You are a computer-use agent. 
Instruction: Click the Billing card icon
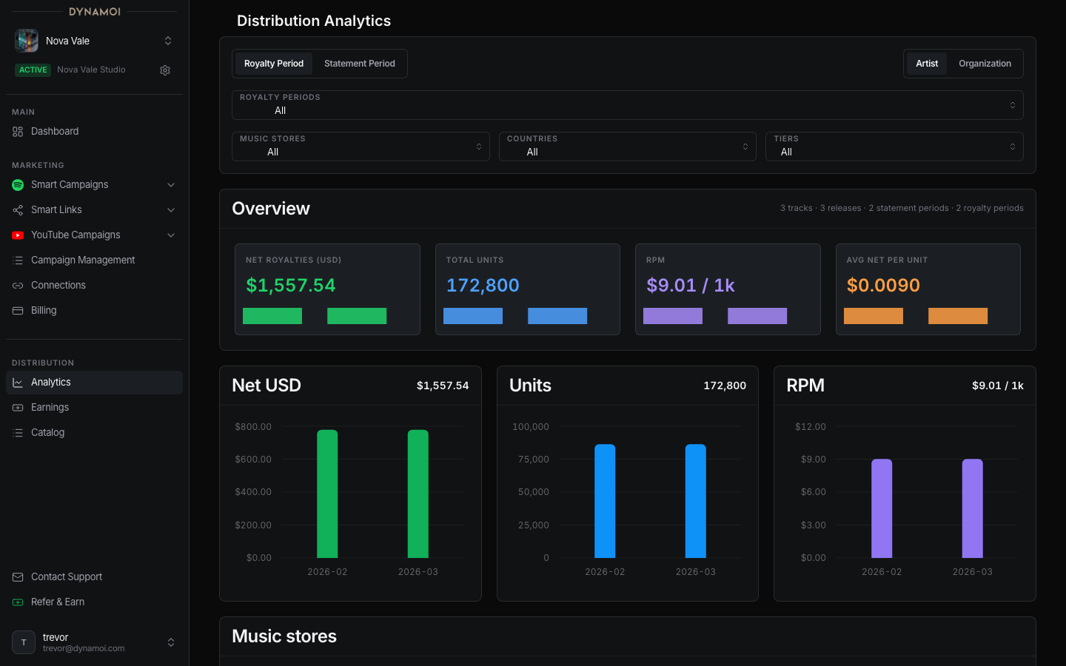click(18, 311)
